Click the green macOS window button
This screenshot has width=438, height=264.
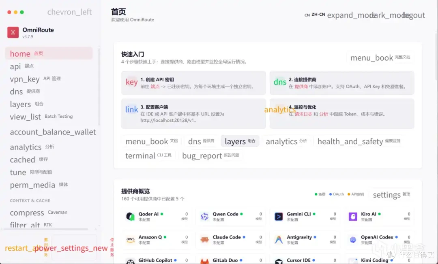click(22, 12)
